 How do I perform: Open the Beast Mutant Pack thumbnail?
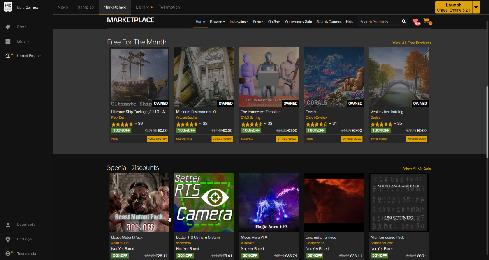[139, 202]
